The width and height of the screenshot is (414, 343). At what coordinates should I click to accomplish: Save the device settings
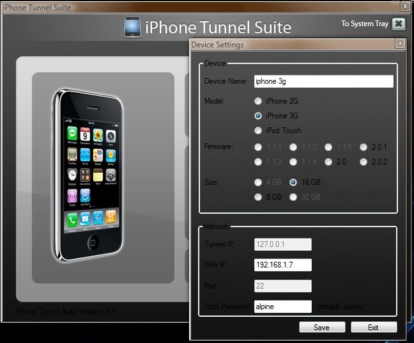coord(322,328)
